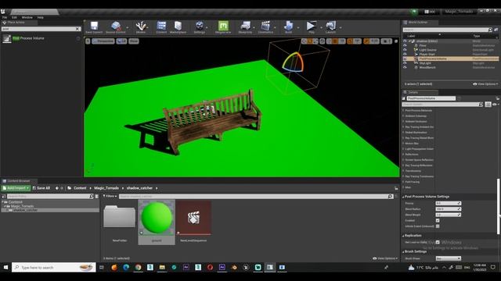
Task: Click the Launch toolbar icon
Action: (330, 27)
